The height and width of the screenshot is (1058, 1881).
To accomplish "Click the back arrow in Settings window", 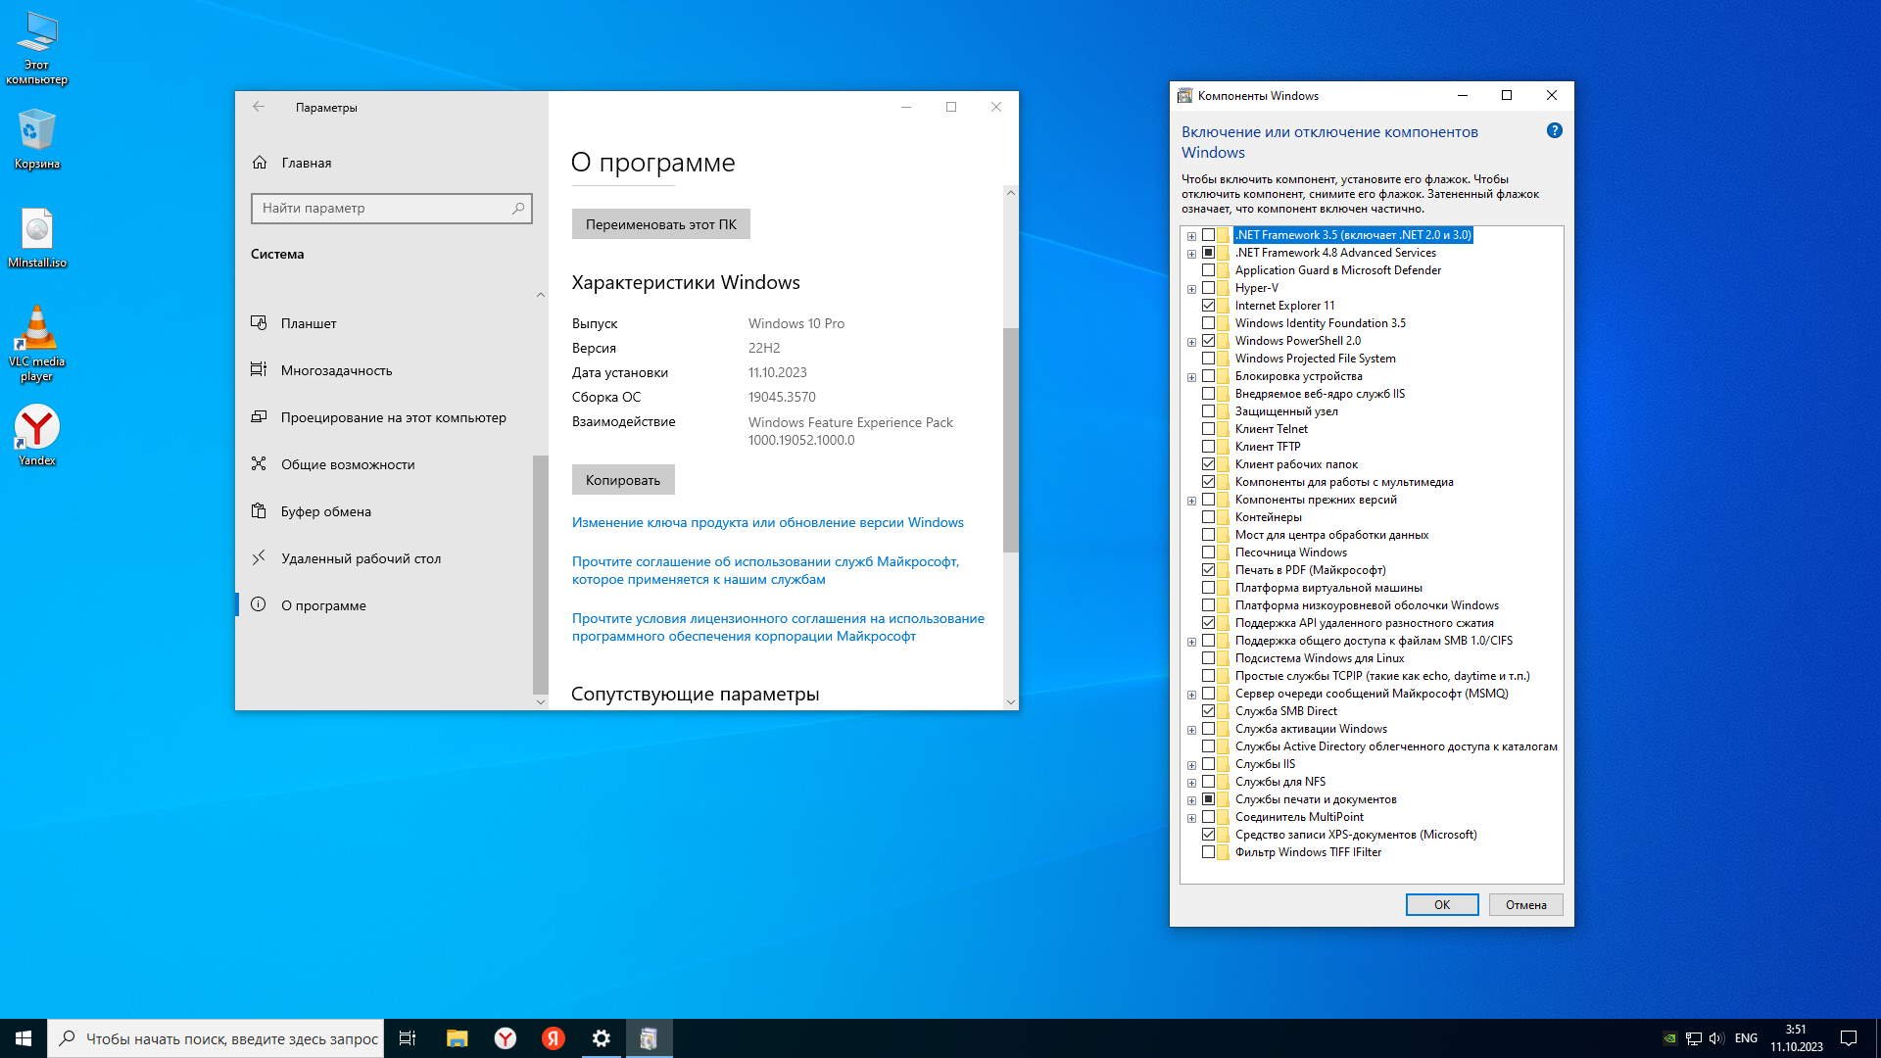I will tap(259, 107).
